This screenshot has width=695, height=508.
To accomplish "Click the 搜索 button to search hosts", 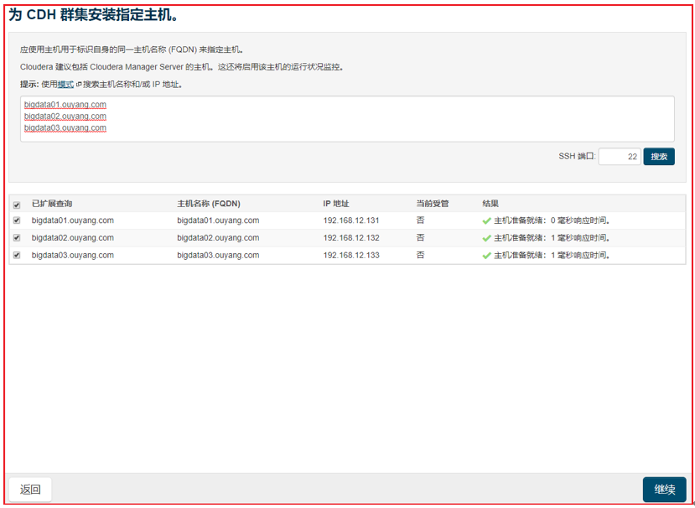I will pos(659,156).
